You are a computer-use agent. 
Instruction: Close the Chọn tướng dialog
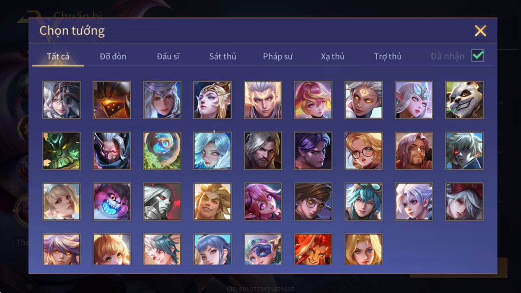[480, 31]
